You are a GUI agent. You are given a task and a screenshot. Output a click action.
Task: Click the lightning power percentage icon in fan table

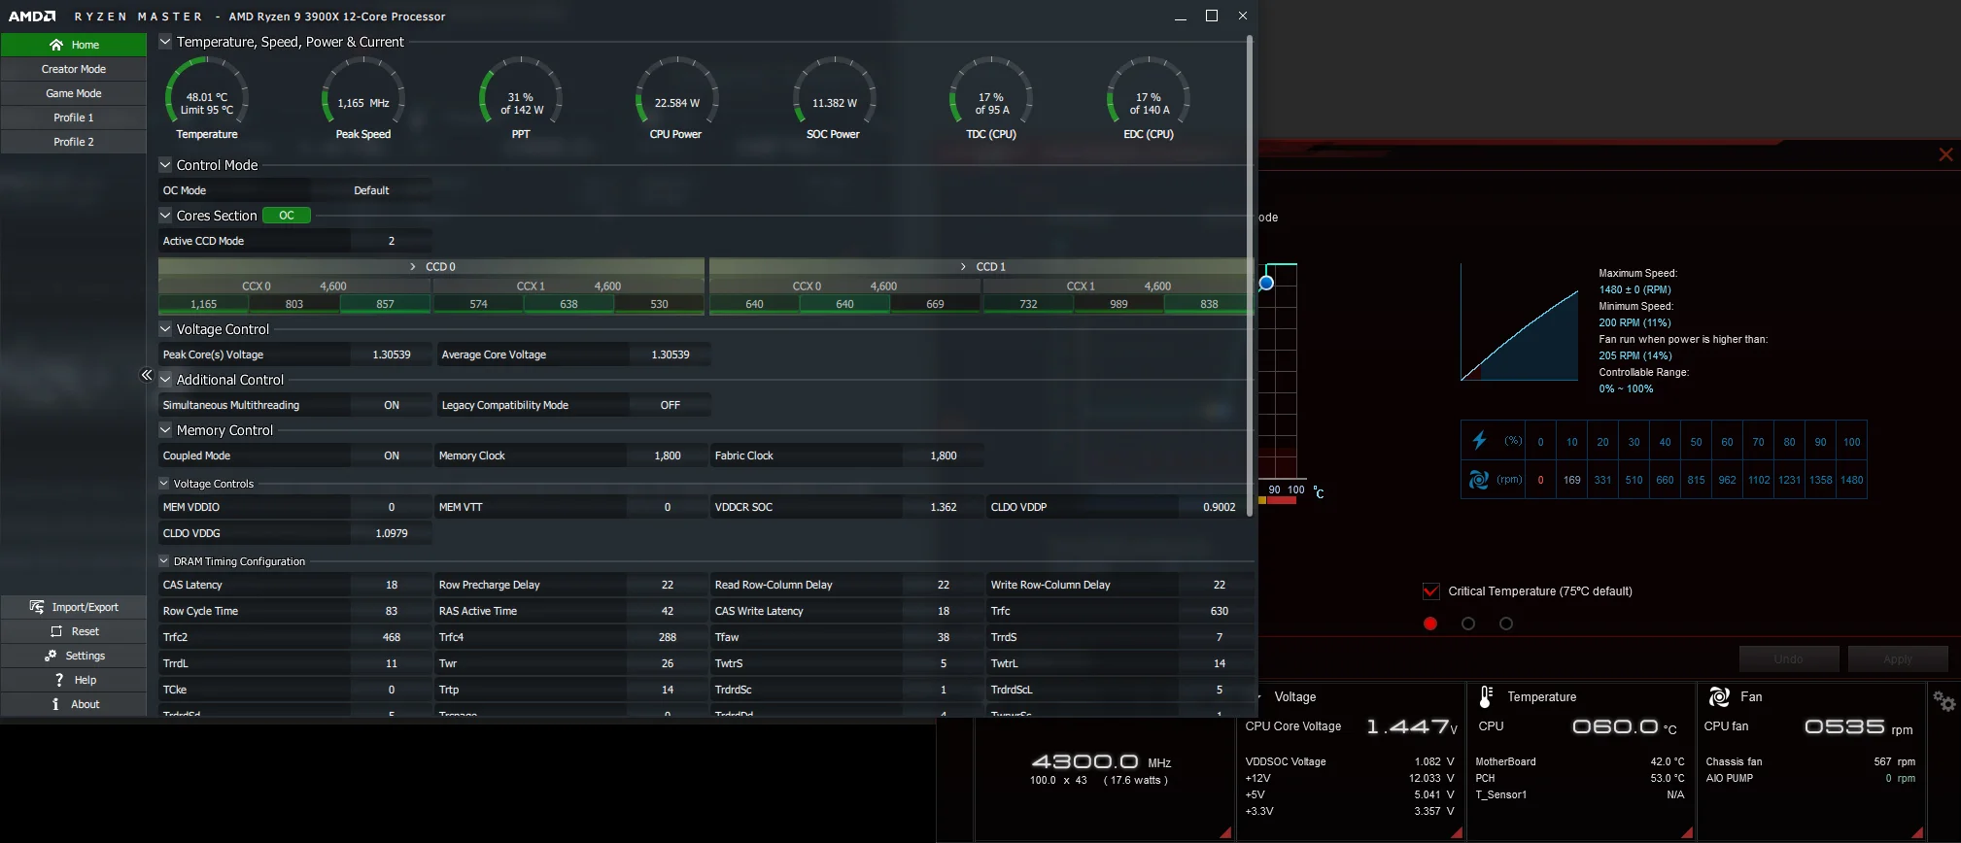[1479, 441]
